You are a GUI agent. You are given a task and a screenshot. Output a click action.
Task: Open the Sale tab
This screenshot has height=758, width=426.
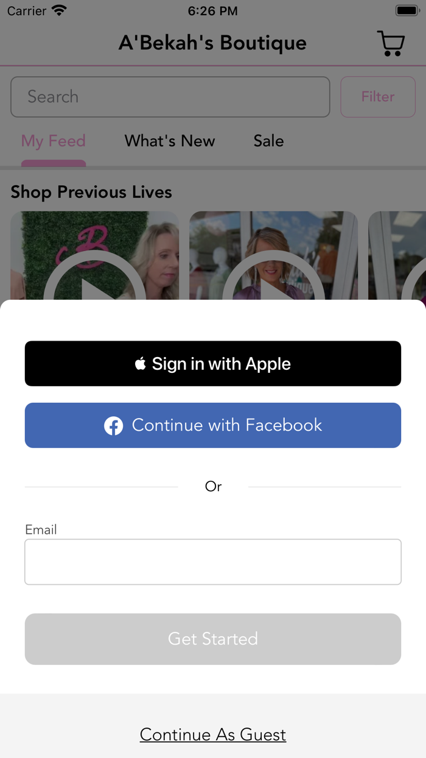tap(268, 141)
